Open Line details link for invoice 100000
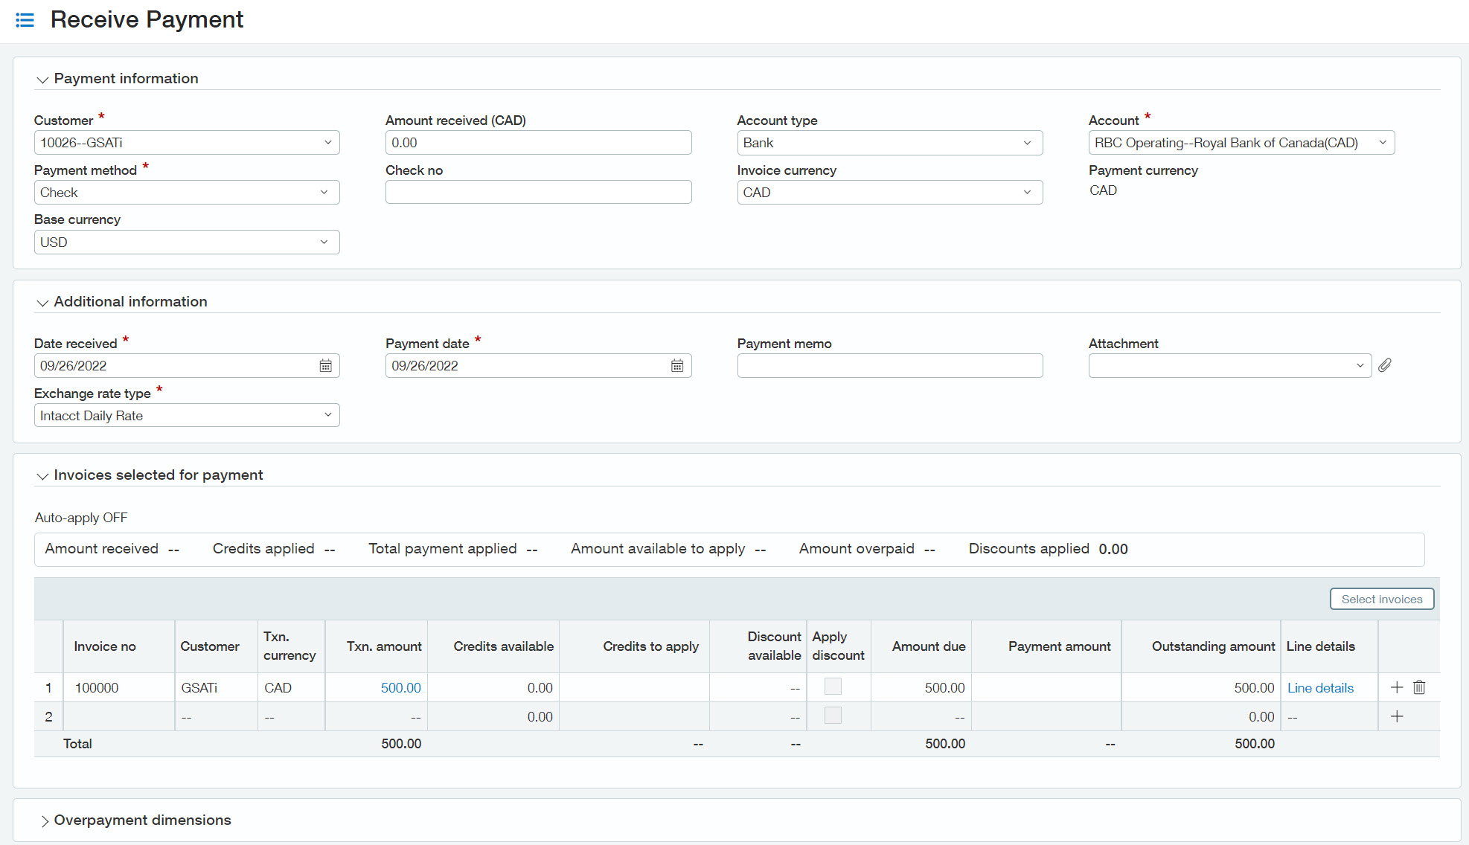1469x845 pixels. tap(1320, 688)
